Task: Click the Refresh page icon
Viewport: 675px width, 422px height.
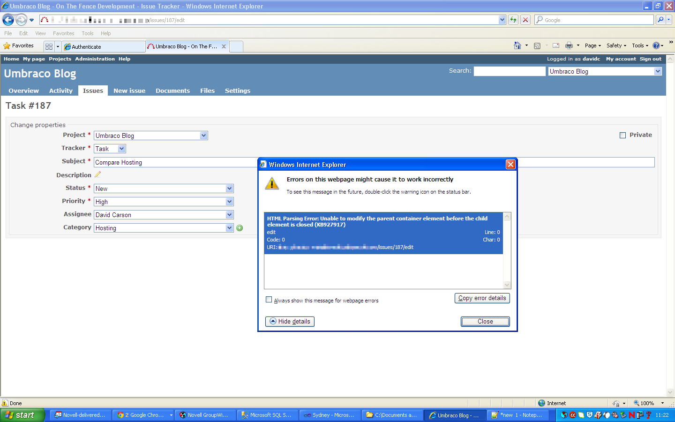Action: 513,20
